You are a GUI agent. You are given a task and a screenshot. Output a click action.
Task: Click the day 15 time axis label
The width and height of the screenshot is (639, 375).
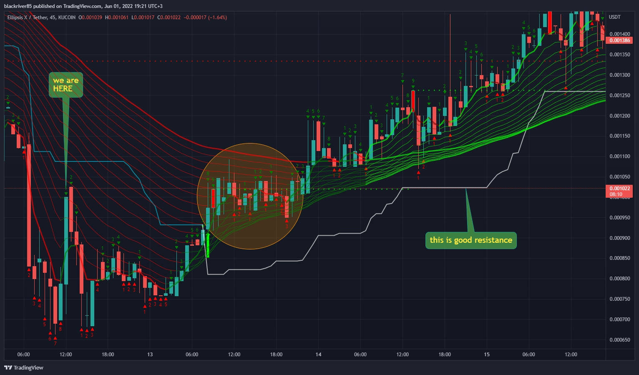coord(487,355)
